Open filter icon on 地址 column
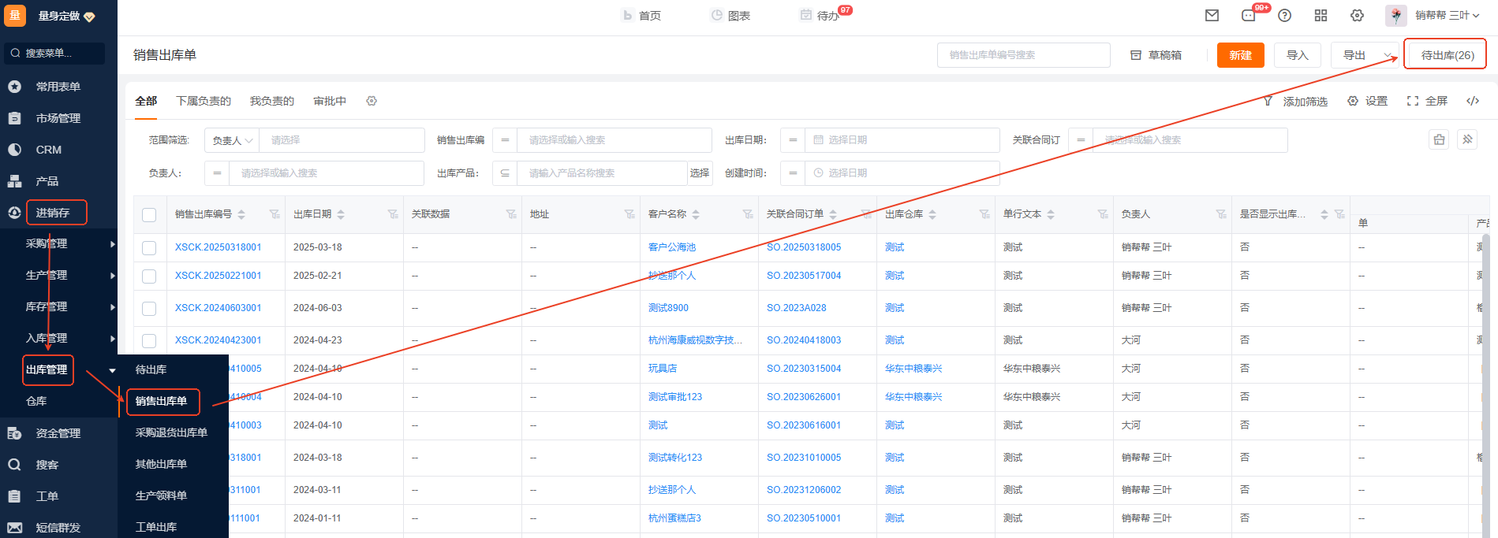 click(629, 214)
